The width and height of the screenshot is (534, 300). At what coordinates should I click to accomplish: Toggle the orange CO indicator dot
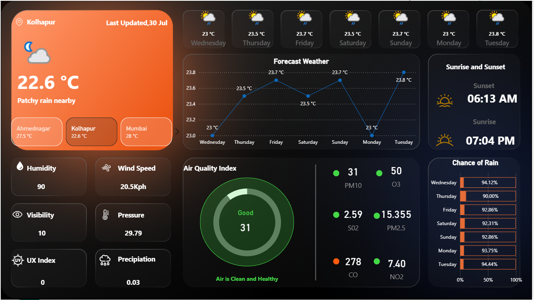tap(336, 262)
